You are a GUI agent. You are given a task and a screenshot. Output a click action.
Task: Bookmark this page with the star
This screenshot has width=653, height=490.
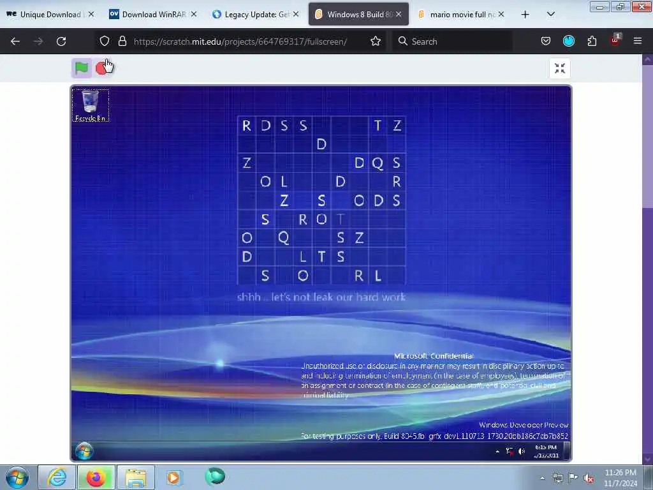376,41
